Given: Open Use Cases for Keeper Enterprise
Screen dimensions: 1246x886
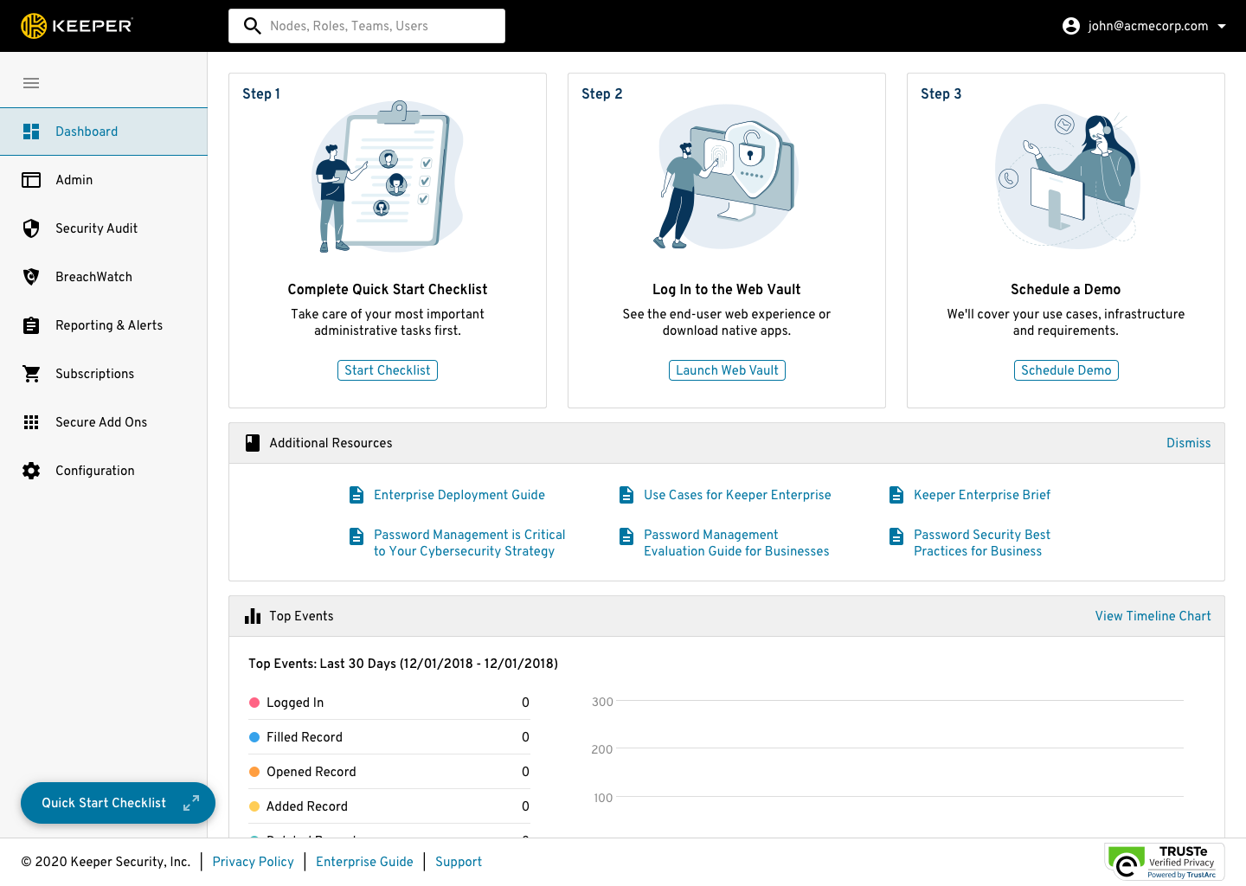Looking at the screenshot, I should coord(737,495).
